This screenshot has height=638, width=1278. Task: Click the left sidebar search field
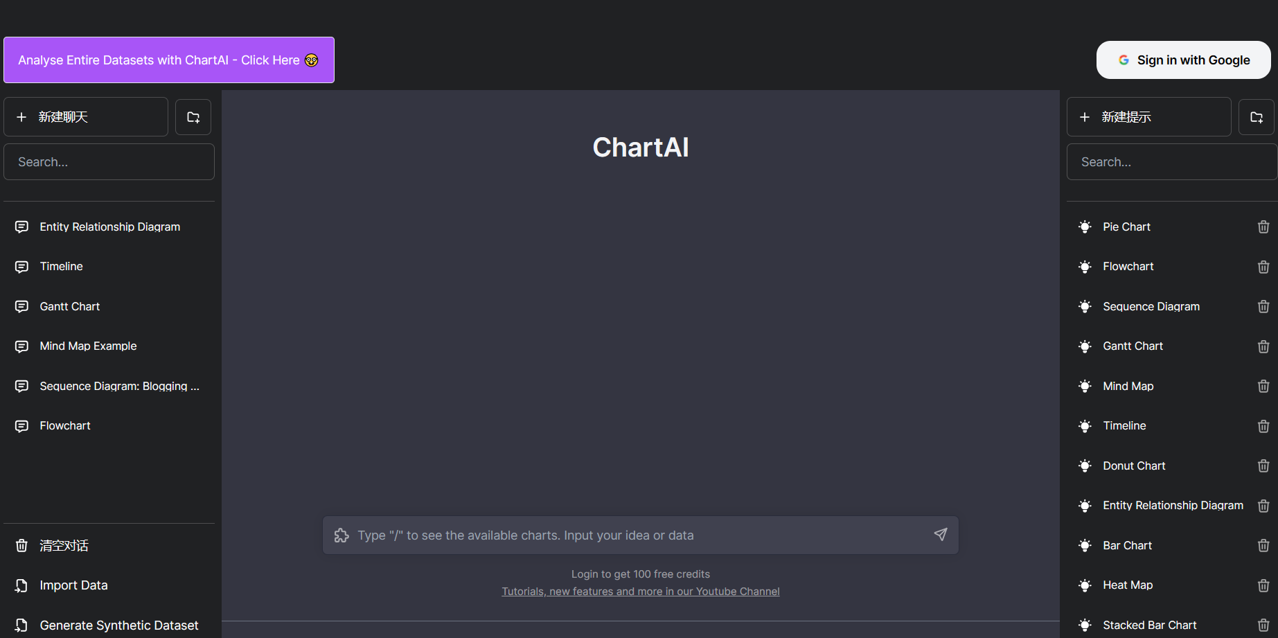pos(109,161)
